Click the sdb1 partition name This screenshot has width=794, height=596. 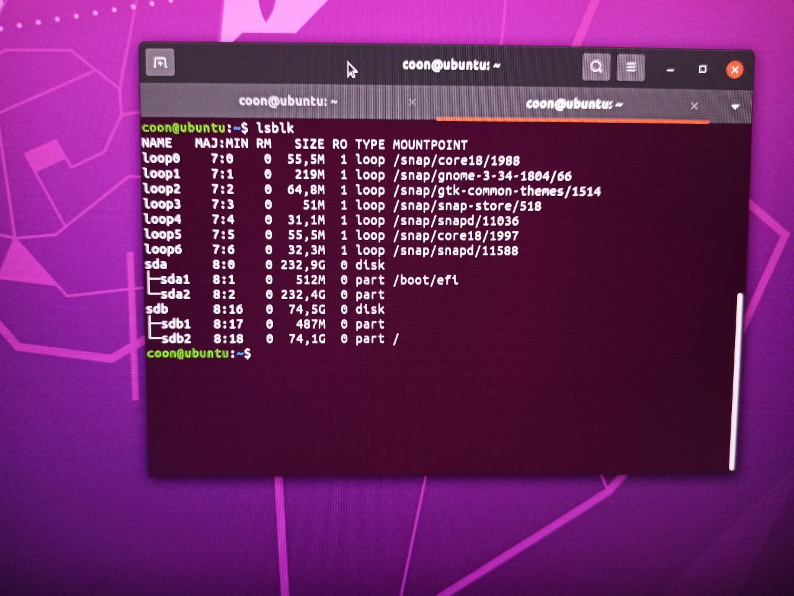176,324
